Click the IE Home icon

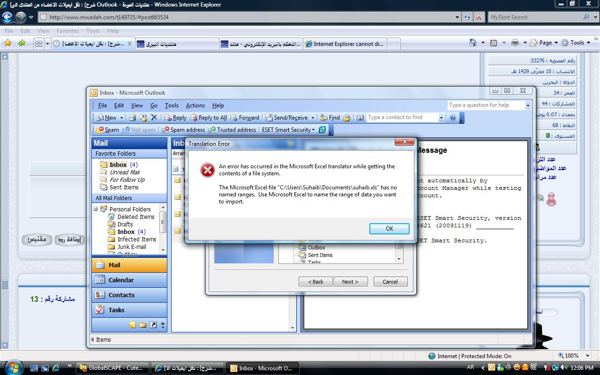(x=473, y=43)
